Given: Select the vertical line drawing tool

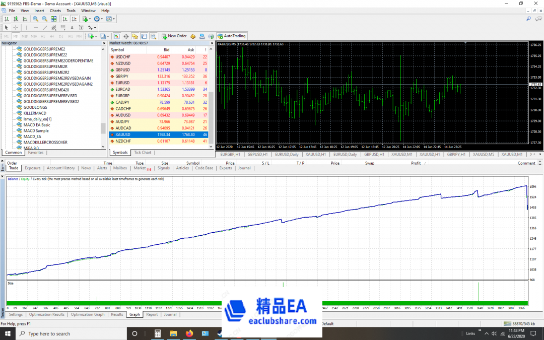Looking at the screenshot, I should pos(26,27).
